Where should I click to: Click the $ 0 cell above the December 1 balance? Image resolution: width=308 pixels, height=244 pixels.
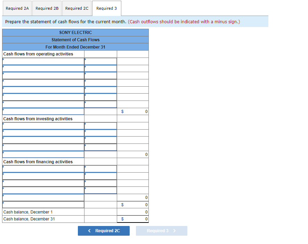(x=133, y=204)
